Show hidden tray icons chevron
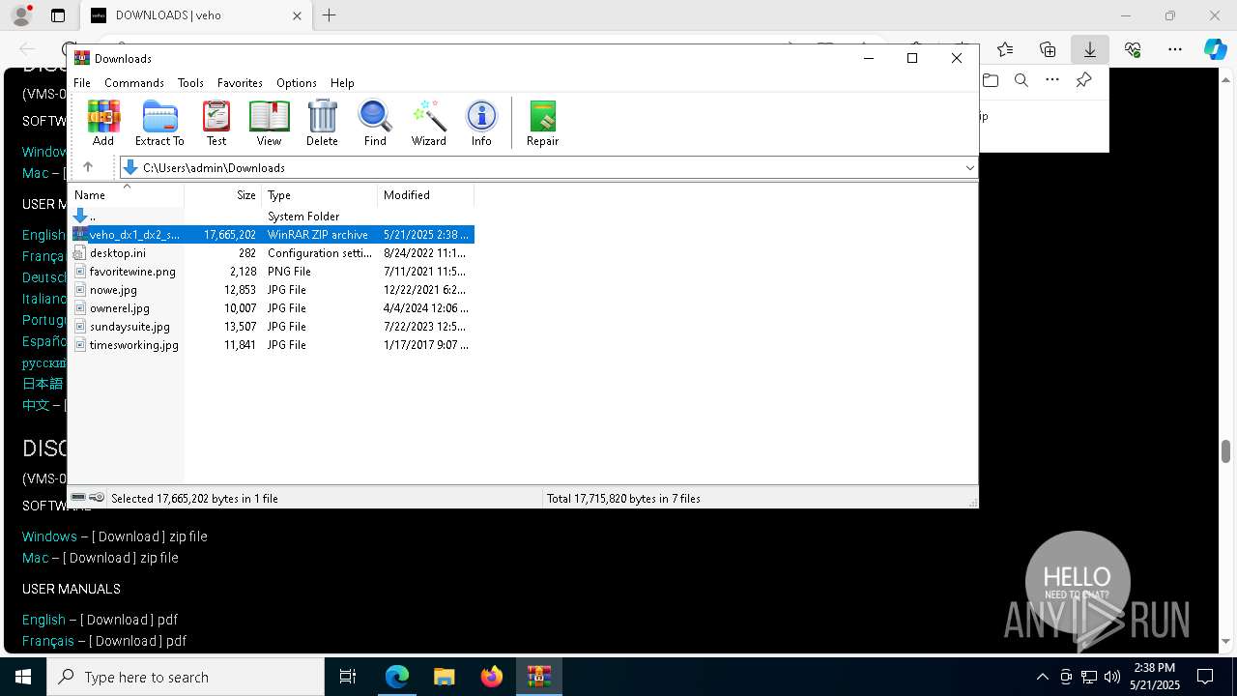The image size is (1237, 696). point(1042,677)
